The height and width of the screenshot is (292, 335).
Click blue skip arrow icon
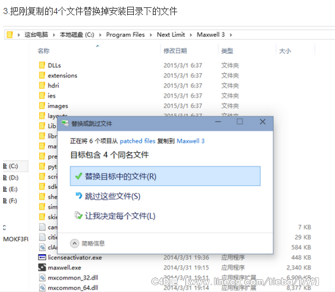point(79,195)
